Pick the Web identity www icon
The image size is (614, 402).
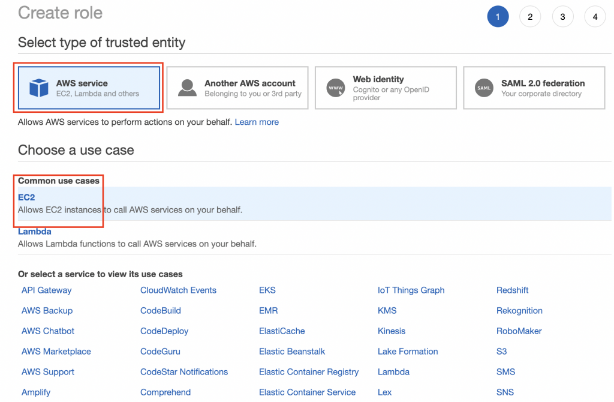click(x=336, y=88)
